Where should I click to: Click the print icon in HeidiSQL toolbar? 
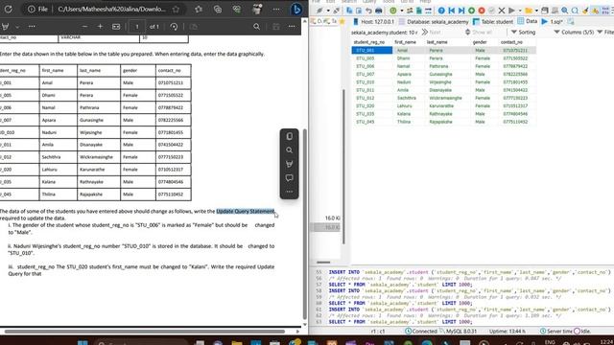(x=379, y=11)
